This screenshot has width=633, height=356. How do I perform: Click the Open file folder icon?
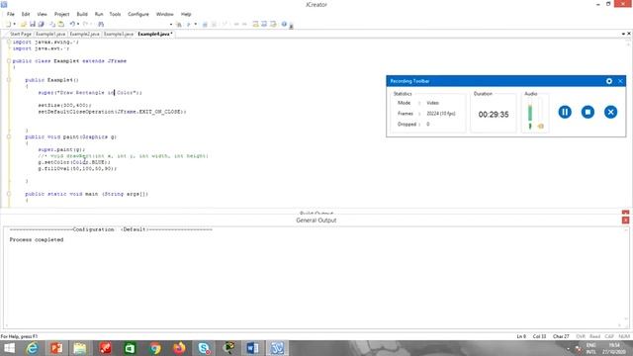point(24,24)
